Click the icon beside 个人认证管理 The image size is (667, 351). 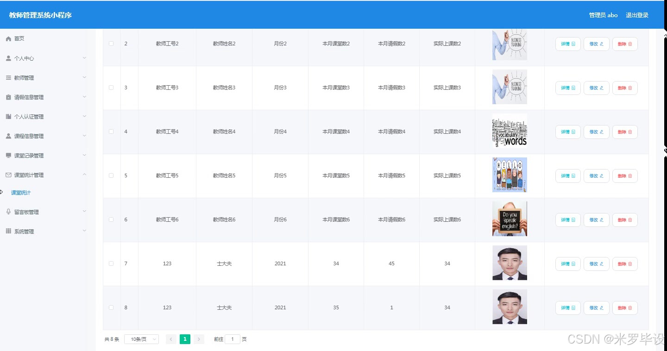(x=8, y=117)
